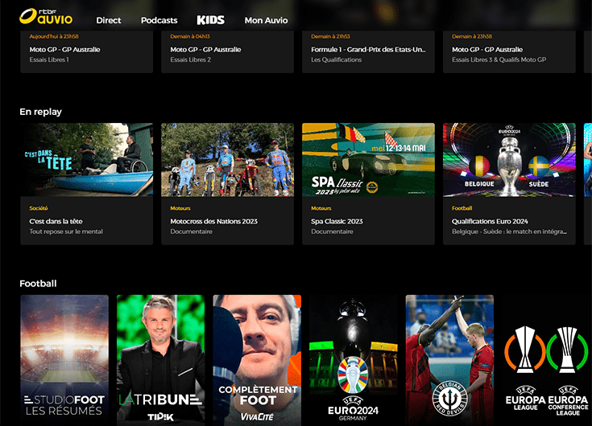The height and width of the screenshot is (426, 592).
Task: Select Complètement Foot VivaCité poster
Action: [x=257, y=360]
